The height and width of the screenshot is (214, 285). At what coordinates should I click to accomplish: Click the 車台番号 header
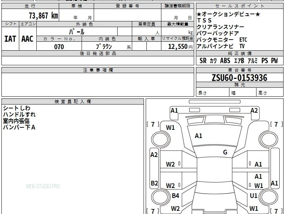pyautogui.click(x=239, y=70)
